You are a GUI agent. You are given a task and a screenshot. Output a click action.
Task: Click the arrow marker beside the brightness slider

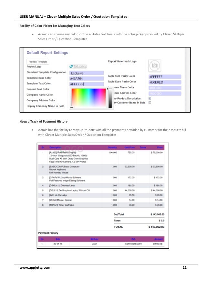108,89
